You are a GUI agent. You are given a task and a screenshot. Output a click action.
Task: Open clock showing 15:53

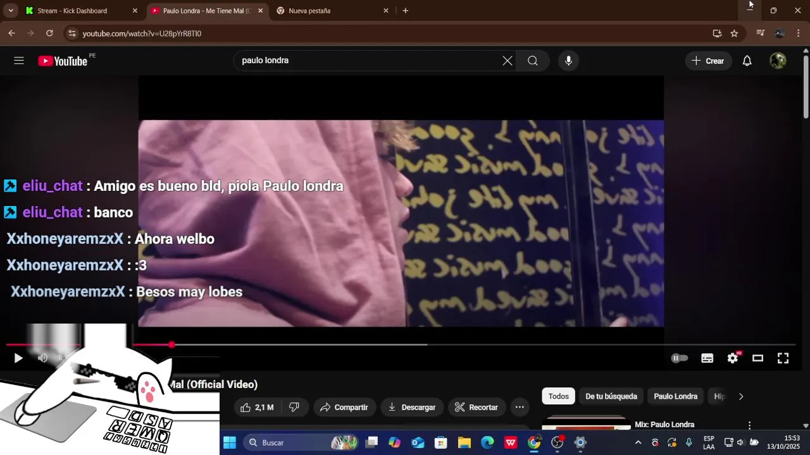tap(783, 442)
